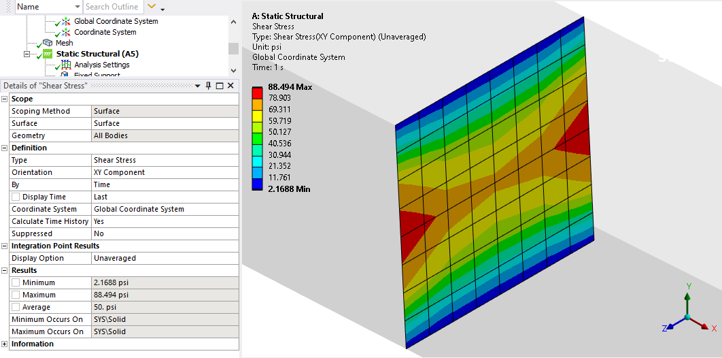Select the Coordinate System tree item
Viewport: 722px width, 358px height.
coord(105,32)
